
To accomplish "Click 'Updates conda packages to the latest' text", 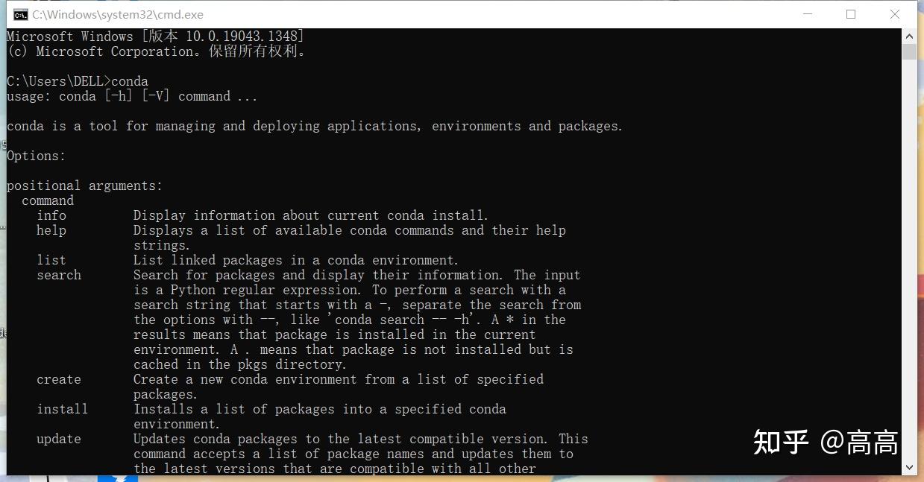I will point(361,439).
